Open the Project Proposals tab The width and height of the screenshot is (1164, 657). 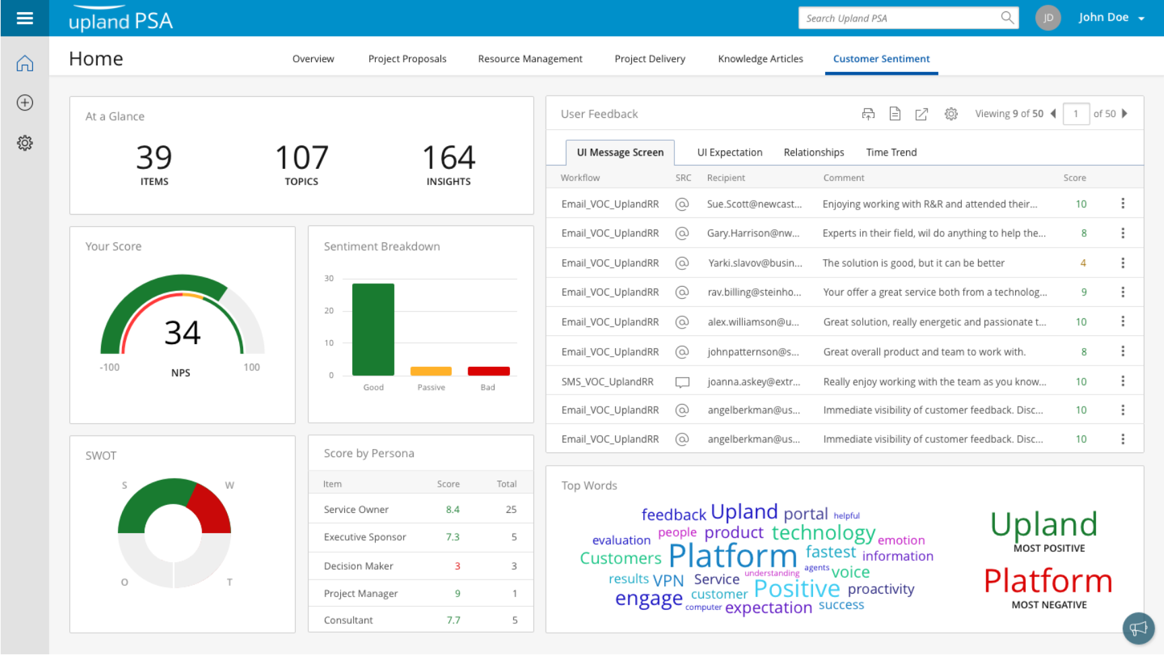tap(408, 59)
